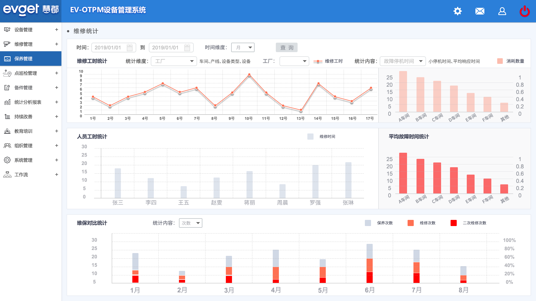
Task: Toggle 二次维修次数 legend series
Action: 454,223
